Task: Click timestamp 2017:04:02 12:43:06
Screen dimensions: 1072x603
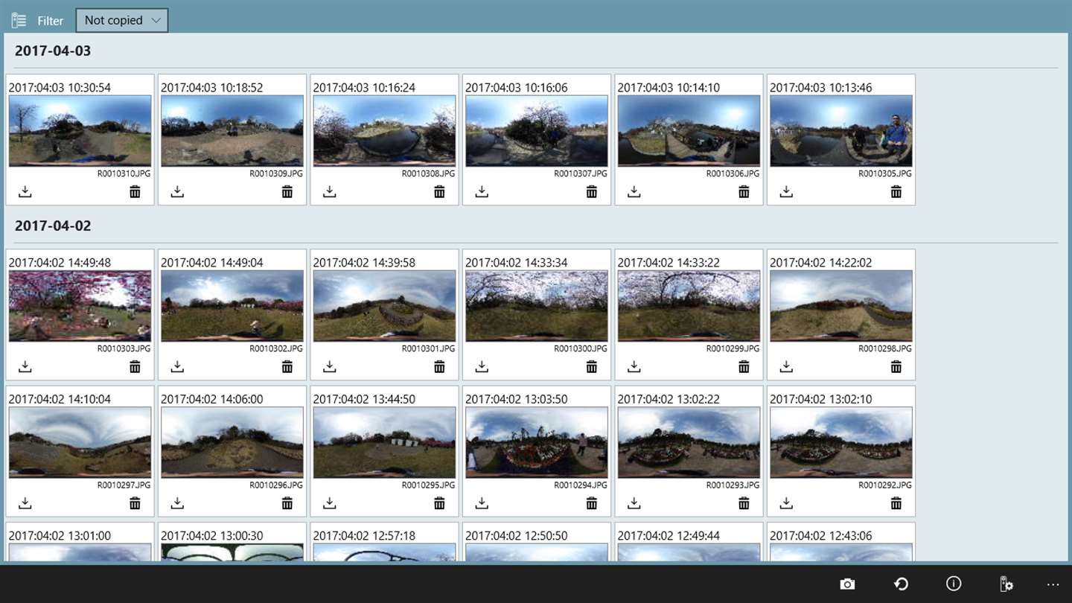Action: (820, 535)
